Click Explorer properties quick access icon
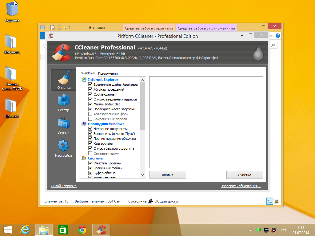Image resolution: width=315 pixels, height=236 pixels. pyautogui.click(x=53, y=27)
